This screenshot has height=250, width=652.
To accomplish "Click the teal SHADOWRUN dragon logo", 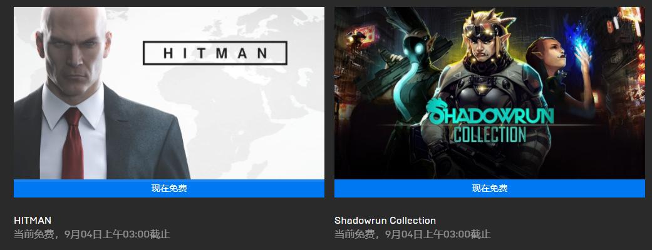I will [489, 113].
